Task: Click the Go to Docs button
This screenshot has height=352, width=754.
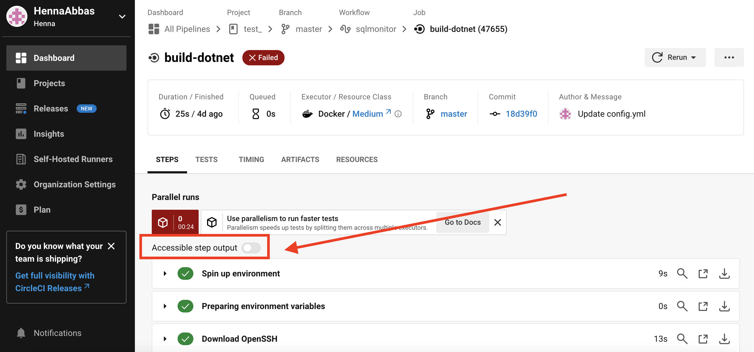Action: pyautogui.click(x=462, y=222)
